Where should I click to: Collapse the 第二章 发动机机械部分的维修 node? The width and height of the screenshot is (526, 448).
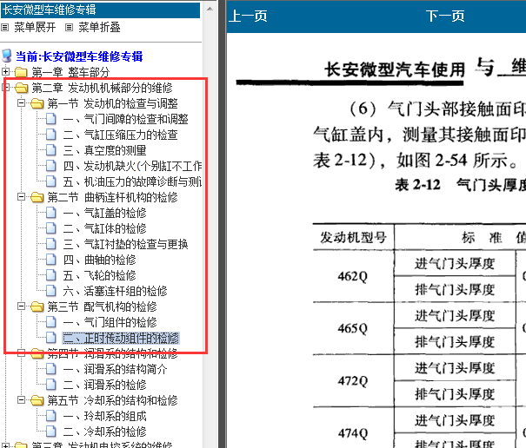click(x=6, y=88)
